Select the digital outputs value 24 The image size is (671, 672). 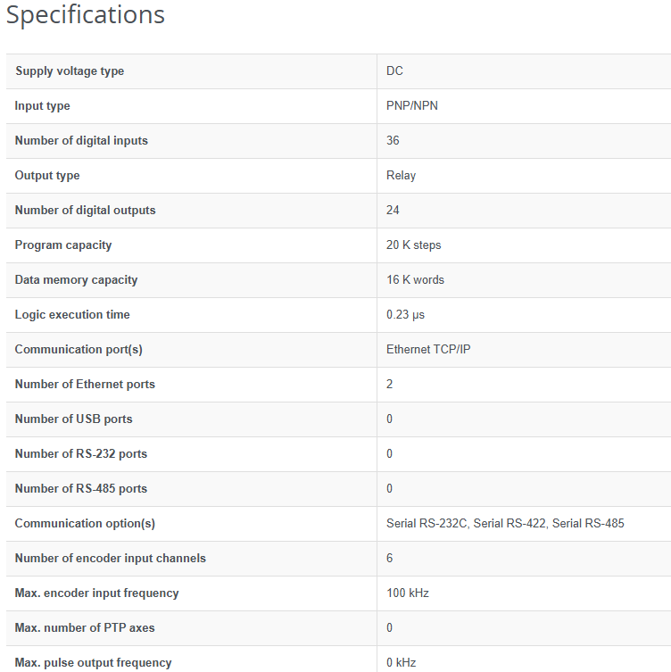point(393,211)
